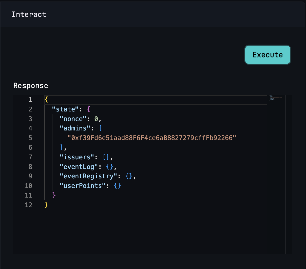Click the Execute button
This screenshot has width=306, height=269.
(267, 55)
